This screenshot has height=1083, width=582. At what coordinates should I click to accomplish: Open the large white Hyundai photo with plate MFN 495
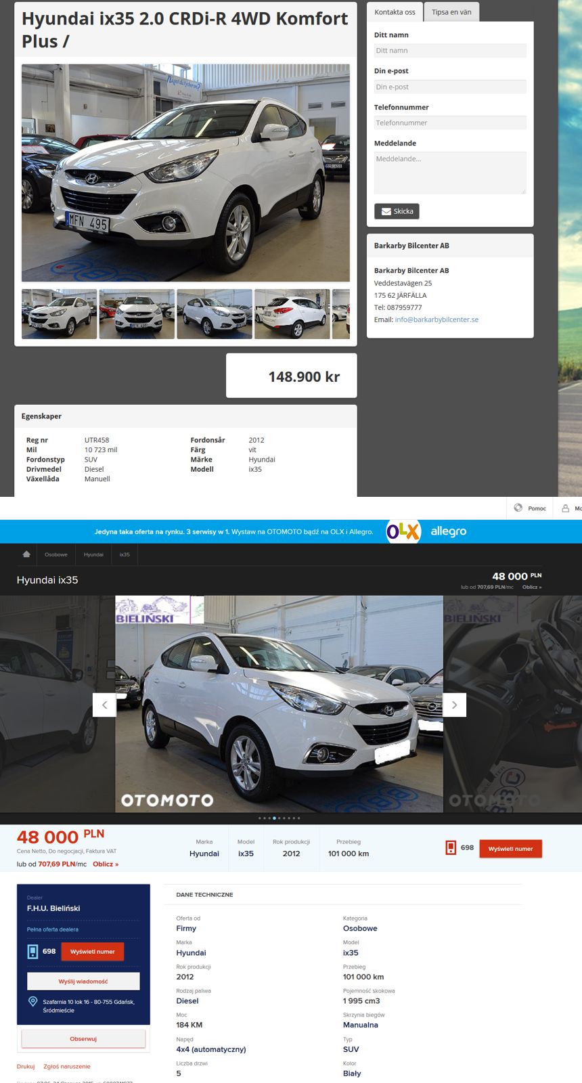click(x=185, y=173)
